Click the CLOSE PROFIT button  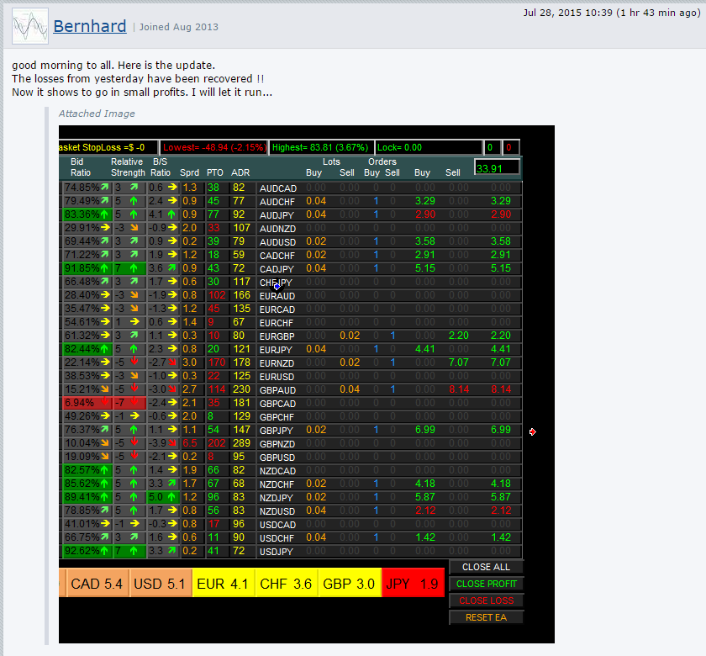point(487,584)
